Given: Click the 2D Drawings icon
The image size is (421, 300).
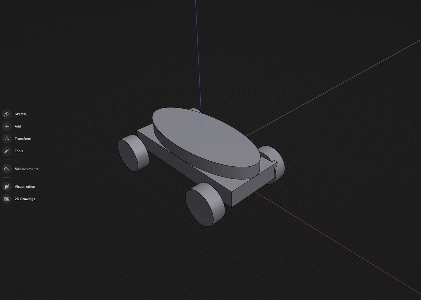Looking at the screenshot, I should 6,198.
